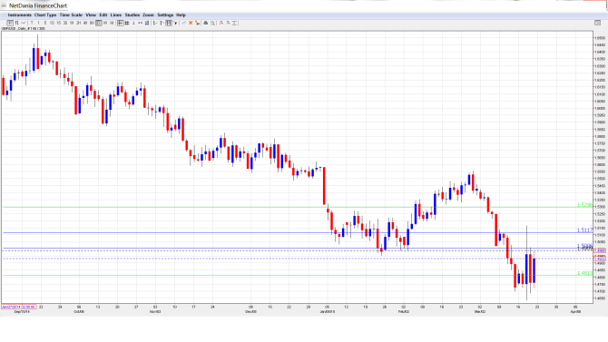
Task: Open the Edit menu
Action: pos(103,15)
